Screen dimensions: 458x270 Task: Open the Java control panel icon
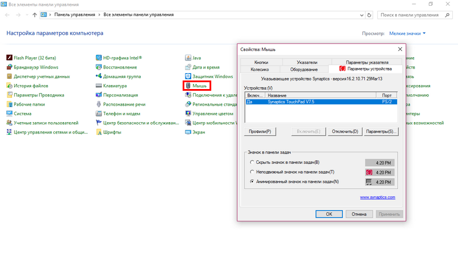[x=188, y=58]
